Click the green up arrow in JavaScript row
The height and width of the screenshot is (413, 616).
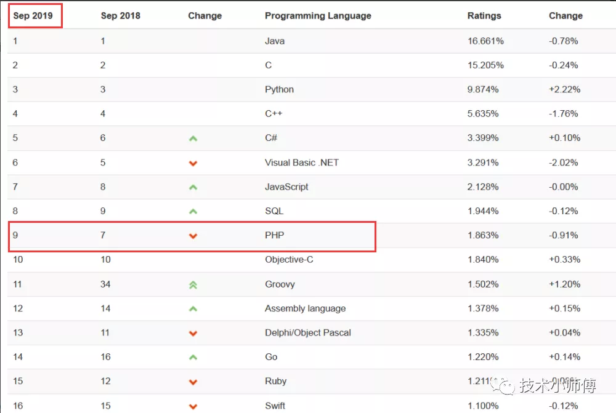point(193,187)
